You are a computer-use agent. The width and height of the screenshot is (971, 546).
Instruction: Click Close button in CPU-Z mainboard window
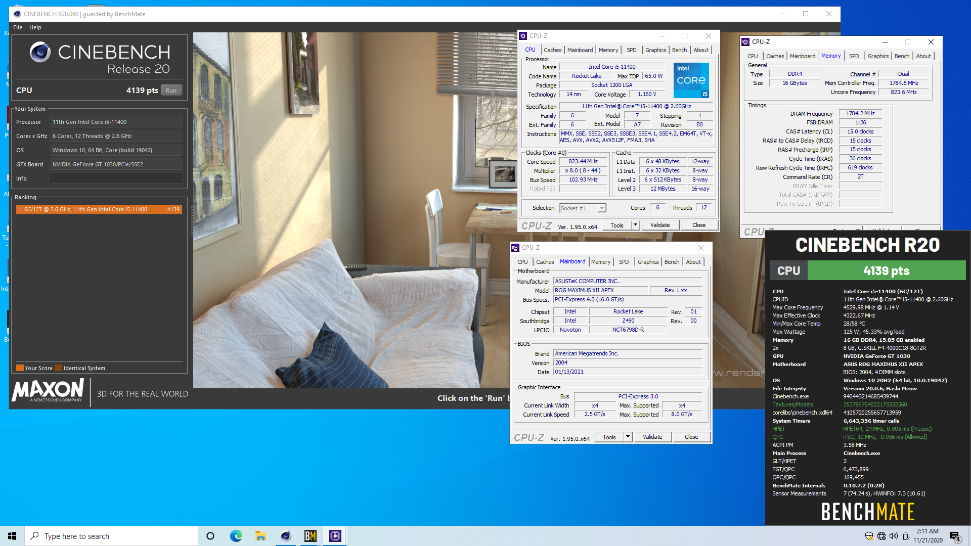tap(691, 437)
